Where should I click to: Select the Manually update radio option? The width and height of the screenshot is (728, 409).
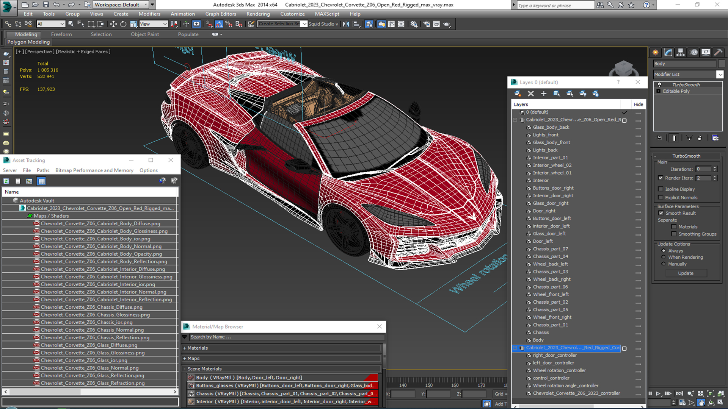pos(664,264)
